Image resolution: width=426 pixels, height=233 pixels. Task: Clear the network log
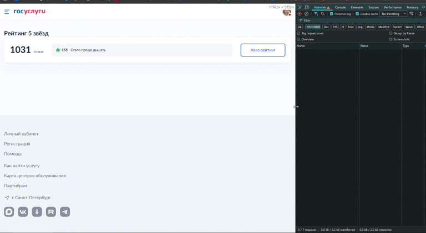pos(306,14)
